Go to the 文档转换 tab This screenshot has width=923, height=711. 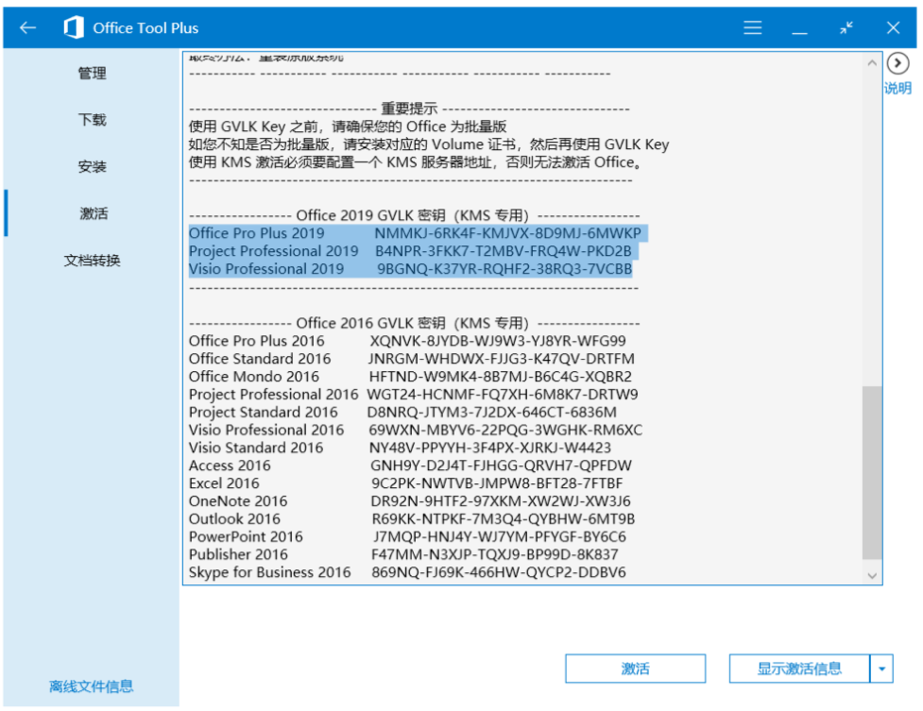[93, 261]
